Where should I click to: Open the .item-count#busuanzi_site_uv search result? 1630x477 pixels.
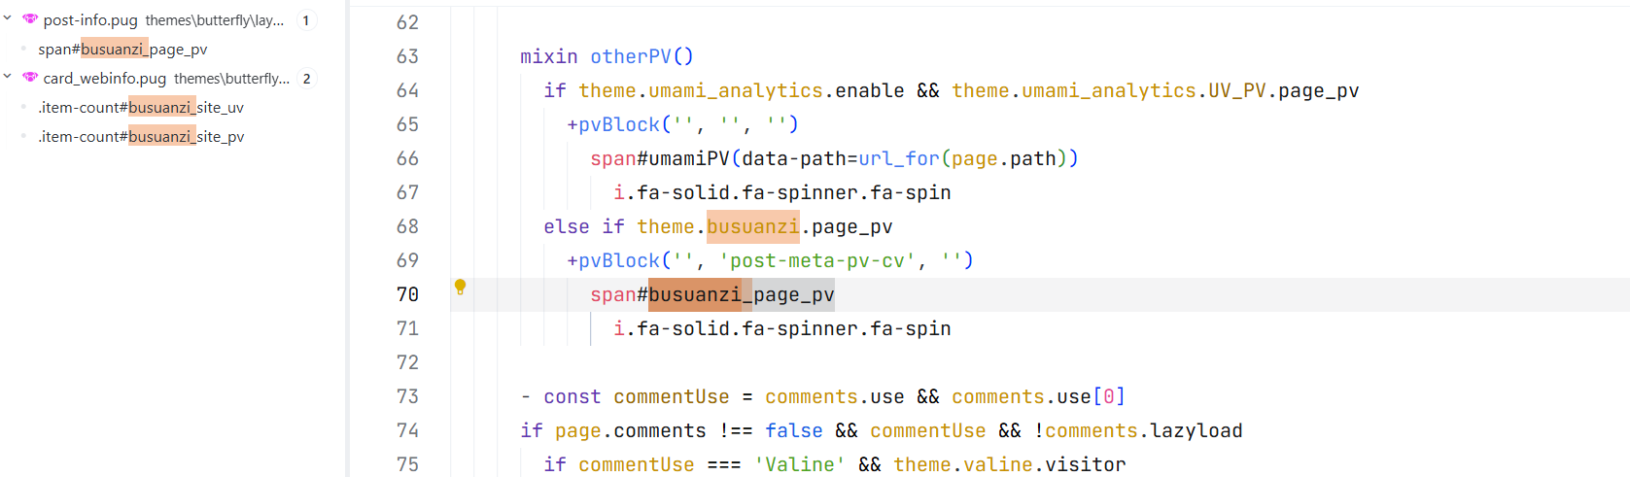141,108
